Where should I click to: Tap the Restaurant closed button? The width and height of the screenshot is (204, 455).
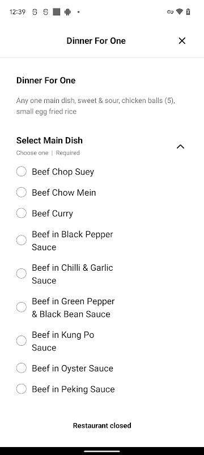(102, 425)
